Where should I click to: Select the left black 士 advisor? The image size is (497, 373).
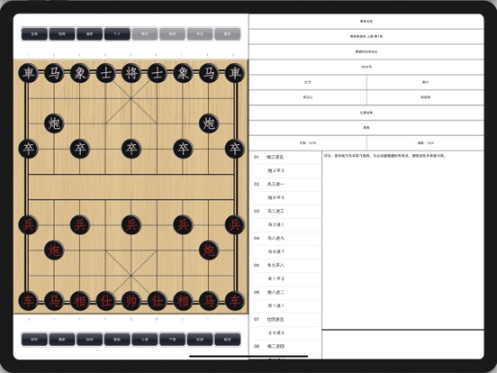tap(105, 73)
